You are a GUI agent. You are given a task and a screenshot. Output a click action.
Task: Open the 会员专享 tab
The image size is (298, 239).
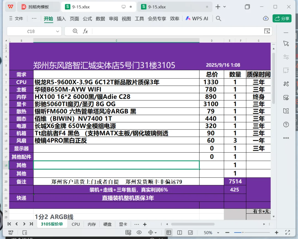point(157,19)
